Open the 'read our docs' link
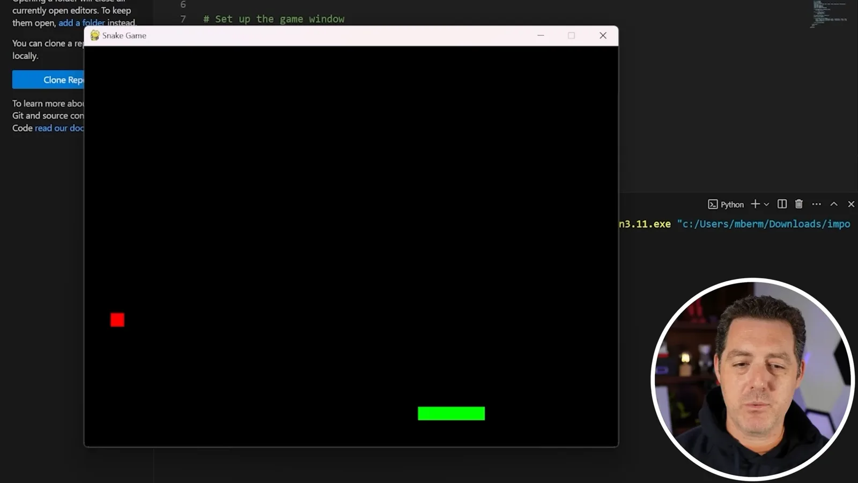 [x=60, y=128]
